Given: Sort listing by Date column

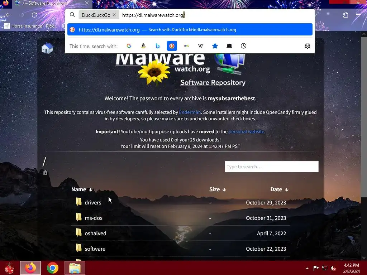Looking at the screenshot, I should coord(280,189).
